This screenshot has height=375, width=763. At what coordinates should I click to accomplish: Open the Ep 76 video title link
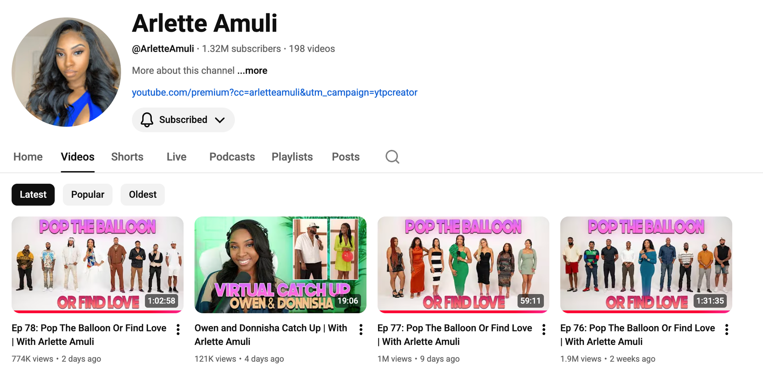point(637,335)
